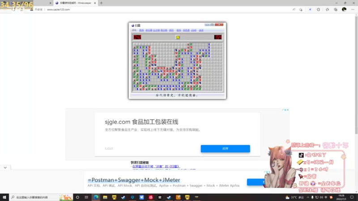Click the 打开 button in the ad
Screen dimensions: 358x201
pos(226,149)
